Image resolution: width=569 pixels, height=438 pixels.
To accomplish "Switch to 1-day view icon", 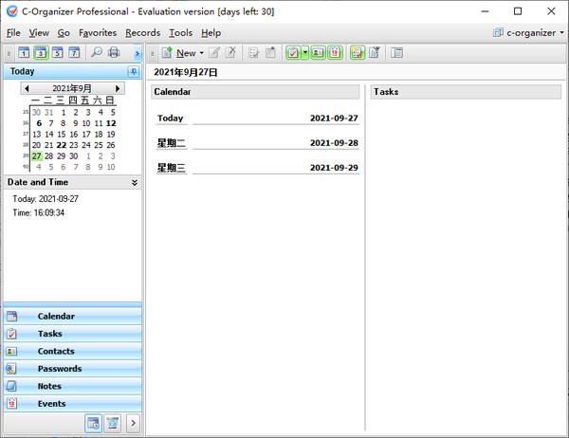I will point(24,53).
